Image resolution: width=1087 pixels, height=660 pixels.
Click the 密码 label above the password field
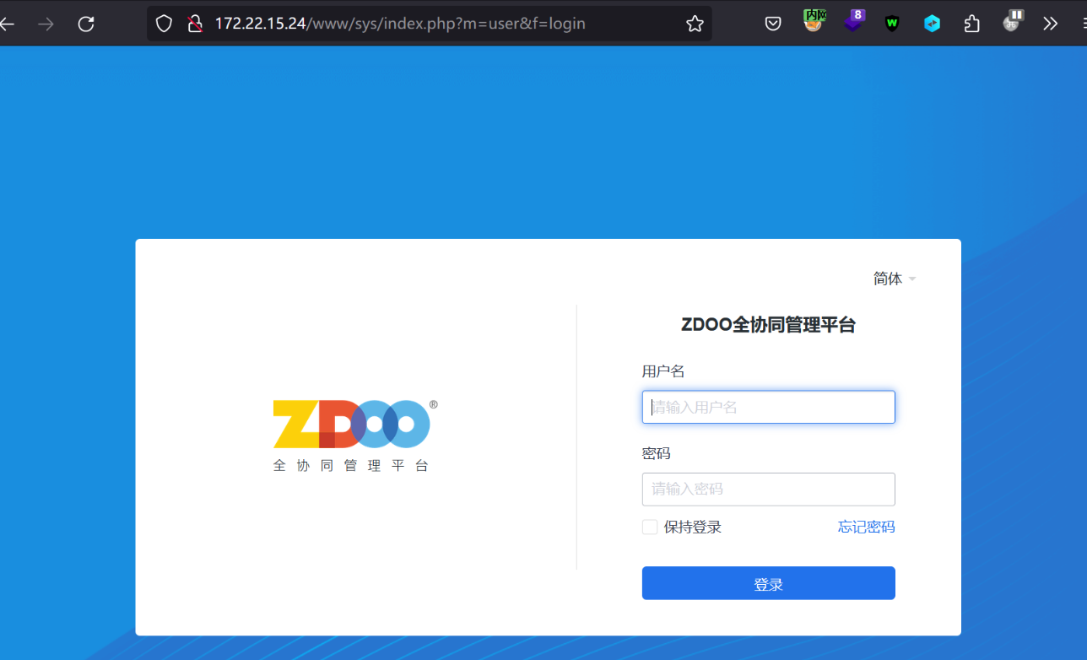657,454
